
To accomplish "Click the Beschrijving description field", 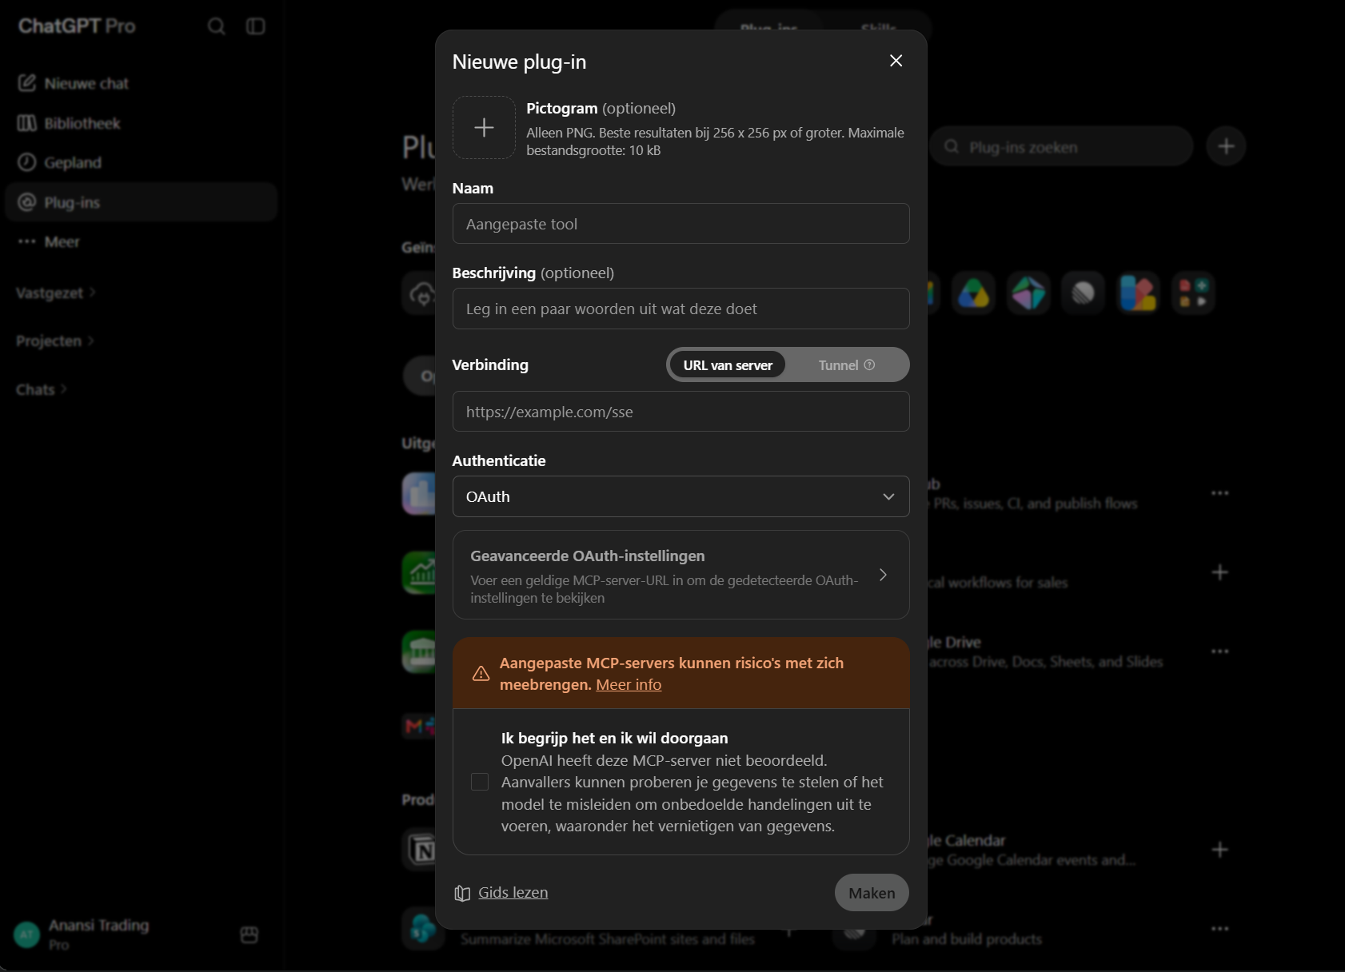I will pos(680,309).
